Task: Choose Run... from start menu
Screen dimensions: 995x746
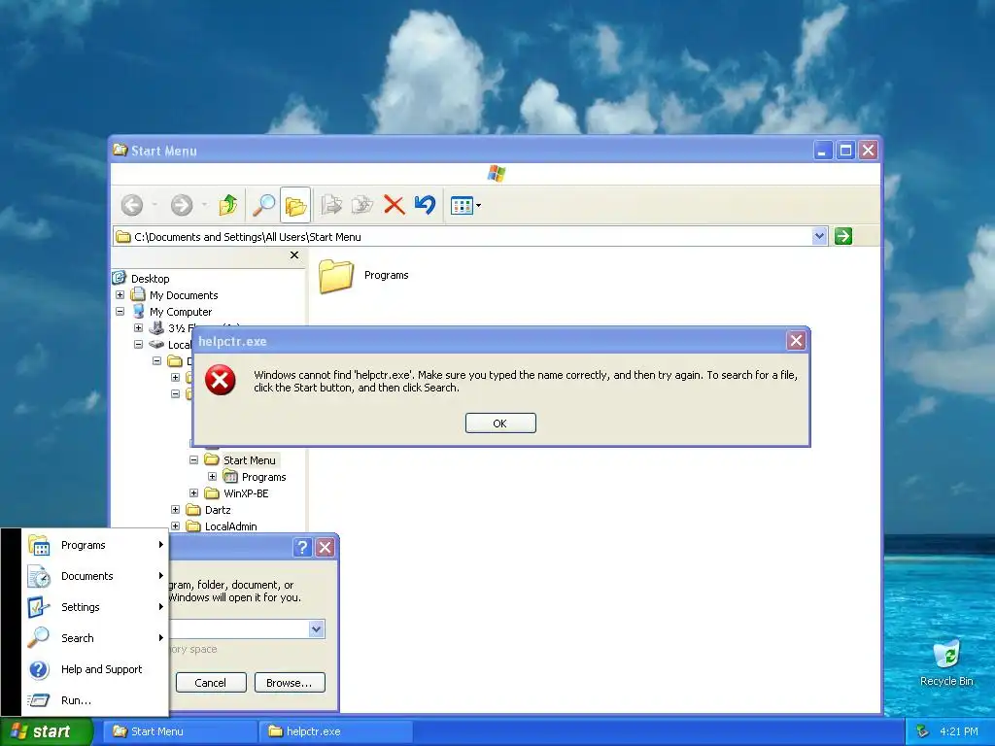Action: tap(95, 700)
